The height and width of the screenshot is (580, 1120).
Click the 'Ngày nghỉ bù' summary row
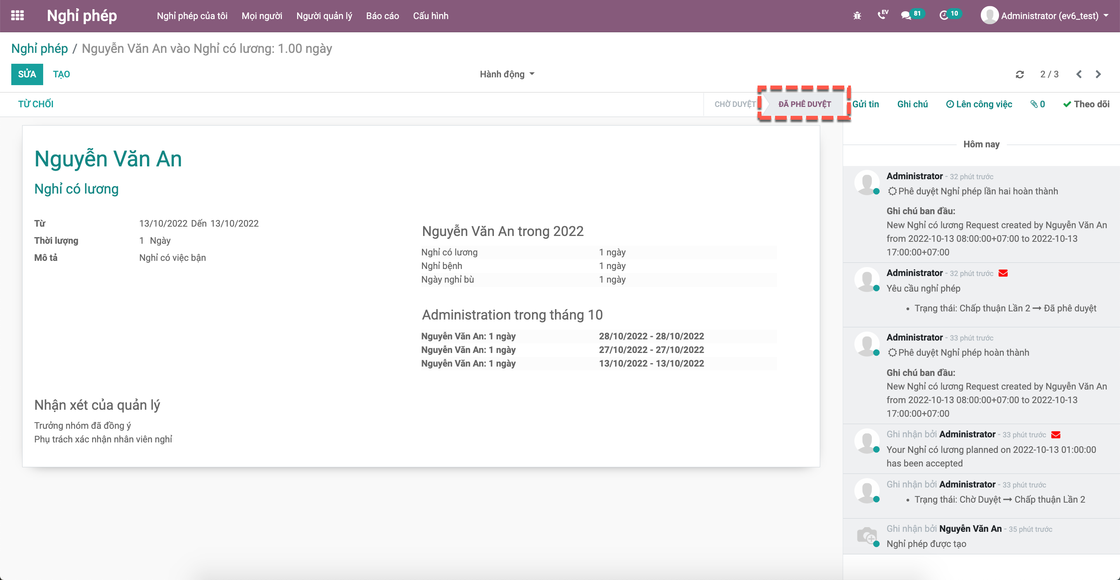coord(598,280)
